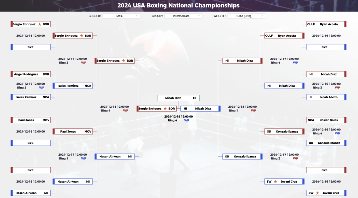Click the 2024 USA Boxing National Championships title

179,5
